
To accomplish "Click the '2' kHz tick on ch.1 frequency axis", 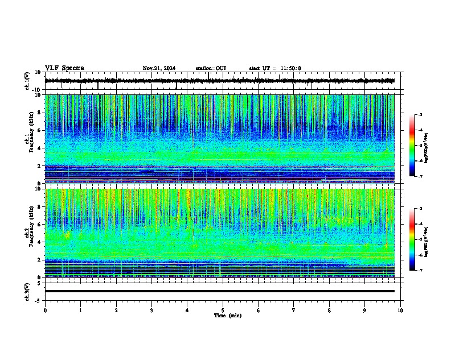I will pos(39,166).
